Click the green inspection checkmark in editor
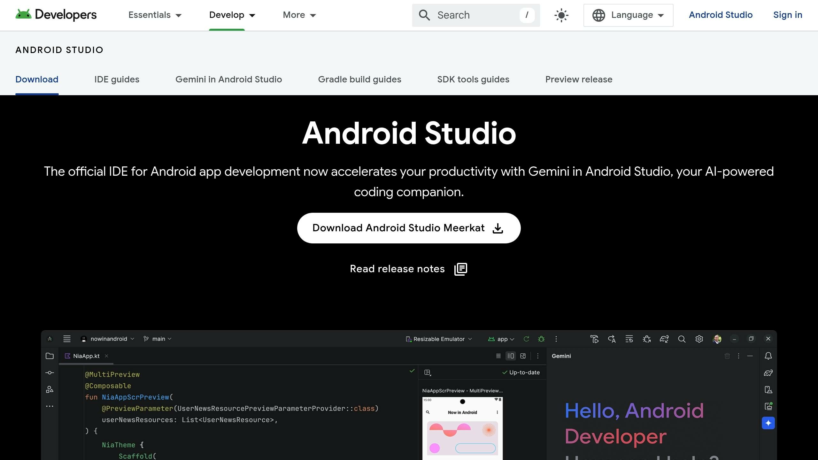 [x=412, y=371]
